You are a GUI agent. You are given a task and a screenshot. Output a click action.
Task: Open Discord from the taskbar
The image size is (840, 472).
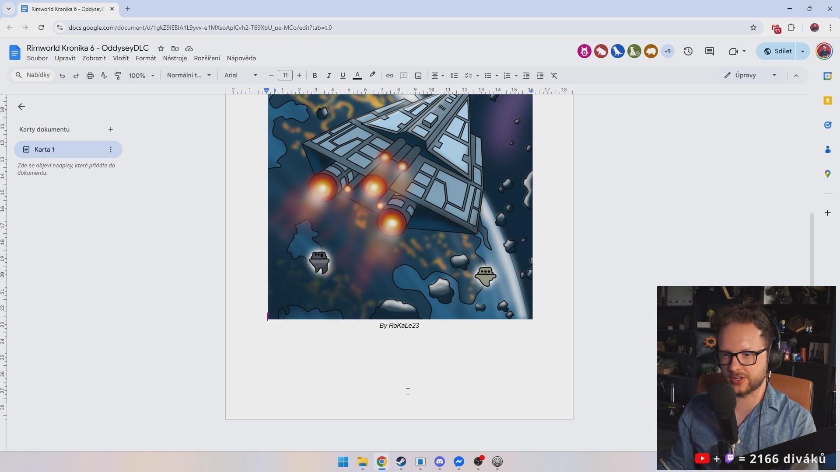click(x=440, y=462)
